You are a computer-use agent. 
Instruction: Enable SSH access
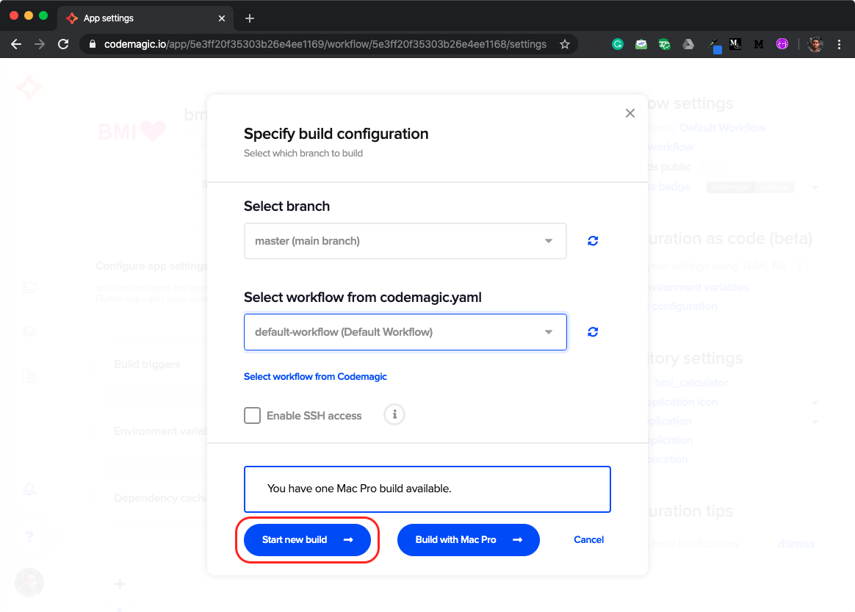252,415
